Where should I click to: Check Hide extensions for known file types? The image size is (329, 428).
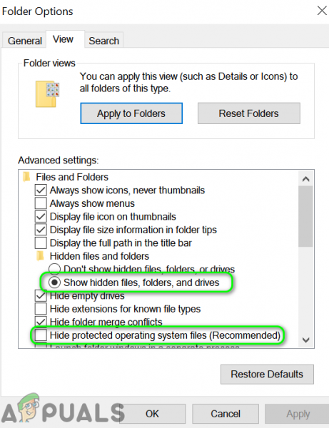41,309
